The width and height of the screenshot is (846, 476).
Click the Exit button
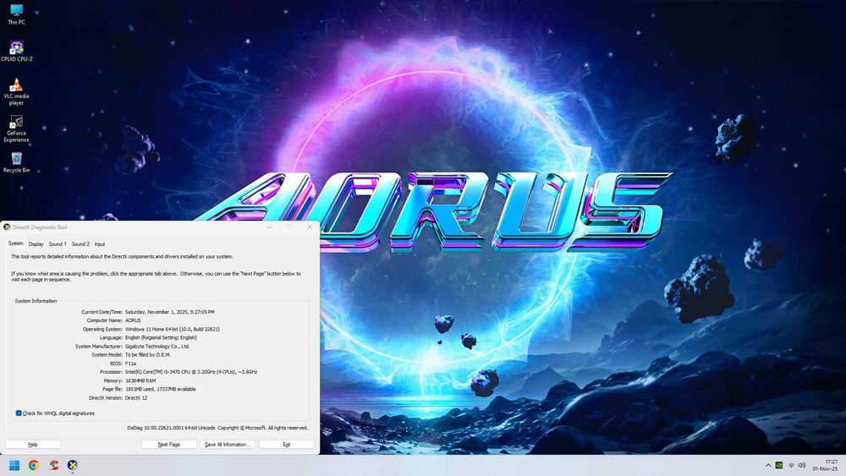tap(287, 445)
